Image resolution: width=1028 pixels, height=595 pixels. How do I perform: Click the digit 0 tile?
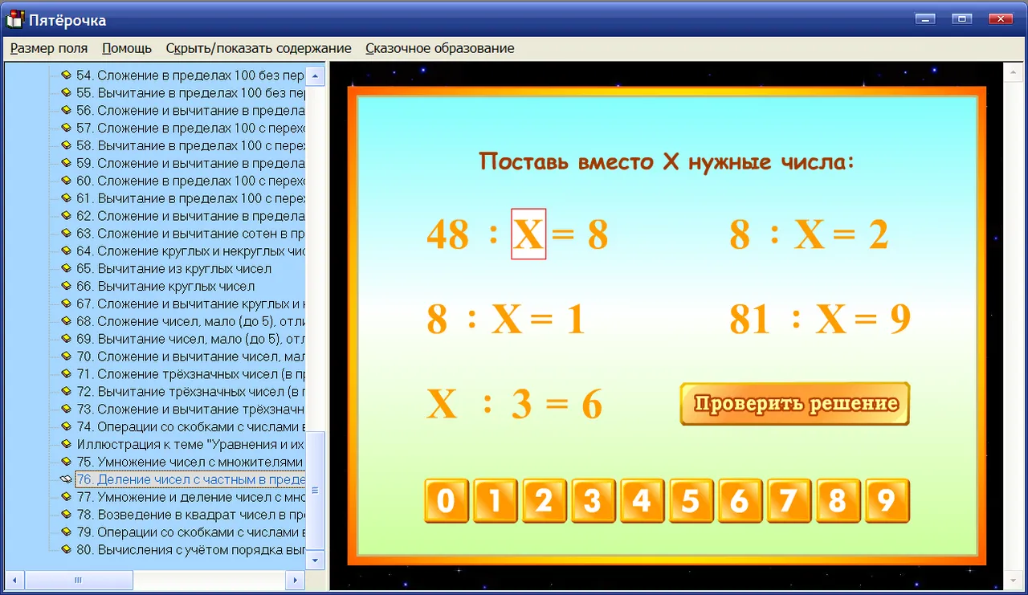point(447,501)
